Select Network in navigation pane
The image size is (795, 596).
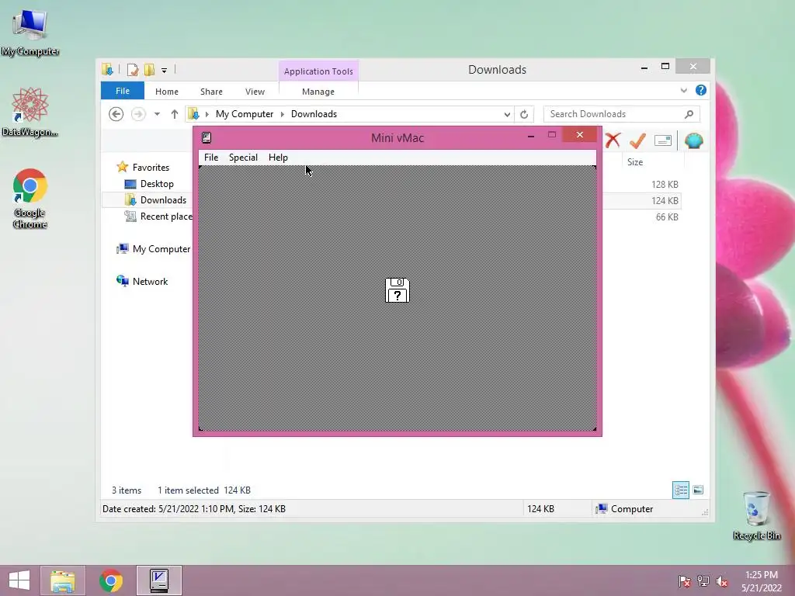150,281
